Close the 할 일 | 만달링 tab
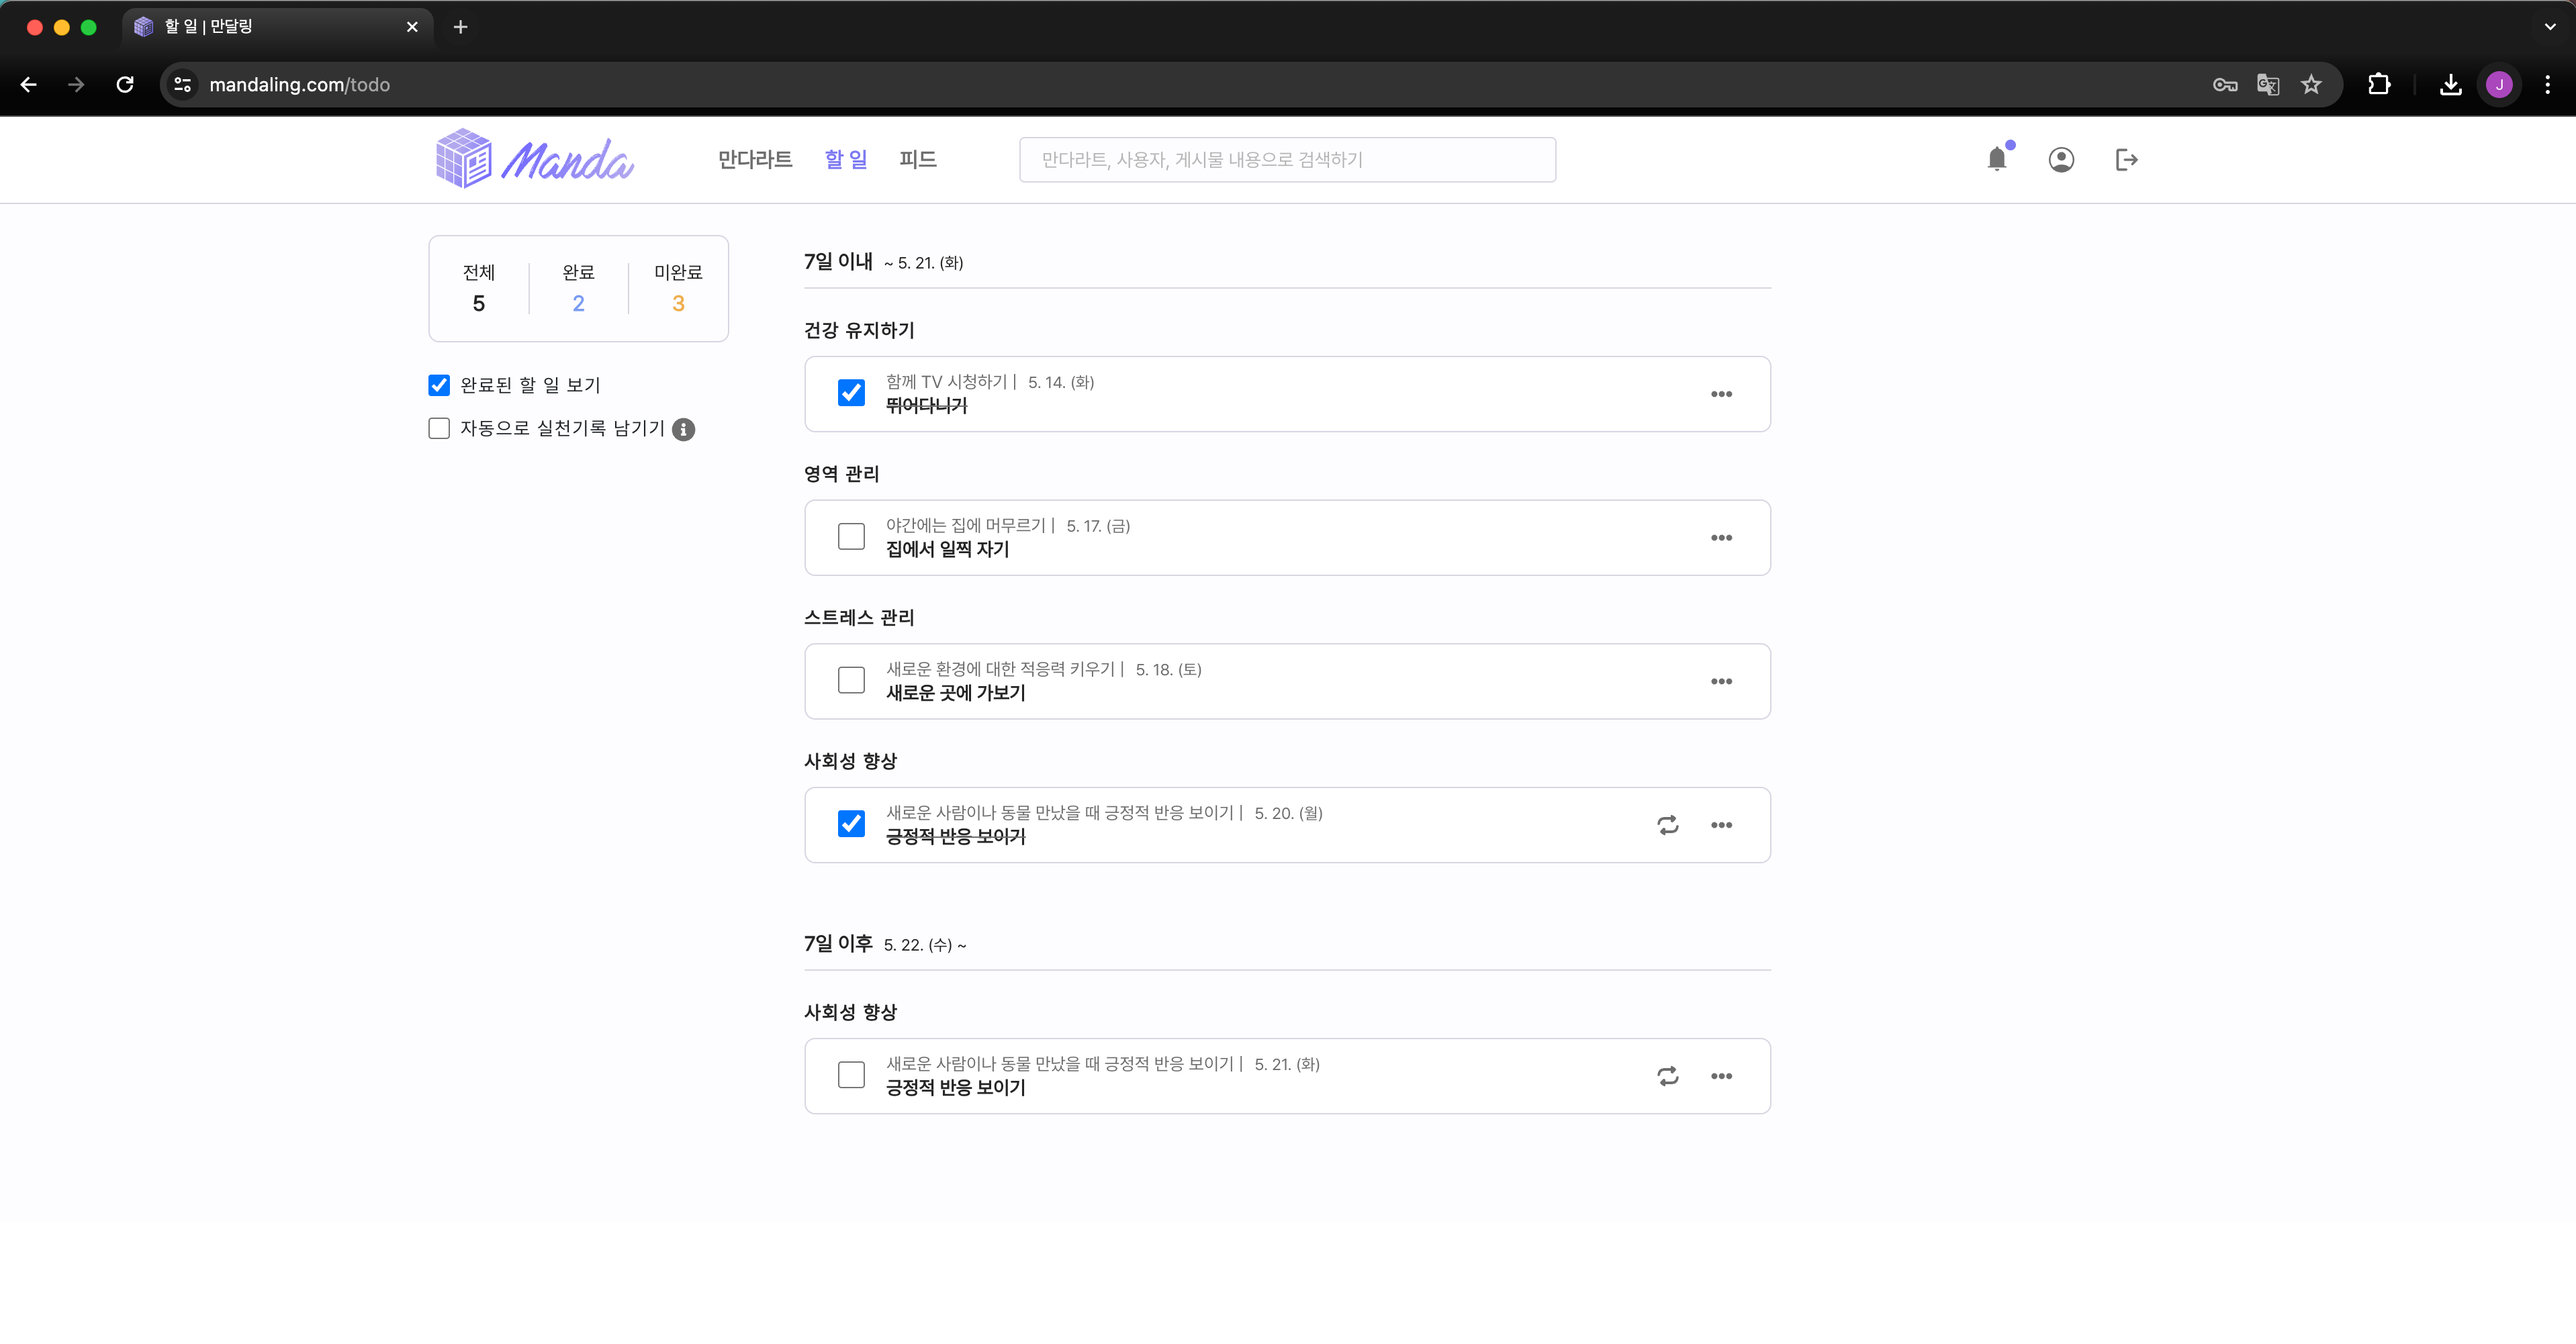Image resolution: width=2576 pixels, height=1344 pixels. coord(412,27)
